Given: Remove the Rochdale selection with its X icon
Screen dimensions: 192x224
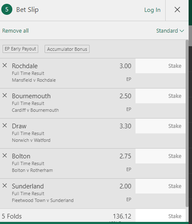Looking at the screenshot, I should click(x=5, y=66).
